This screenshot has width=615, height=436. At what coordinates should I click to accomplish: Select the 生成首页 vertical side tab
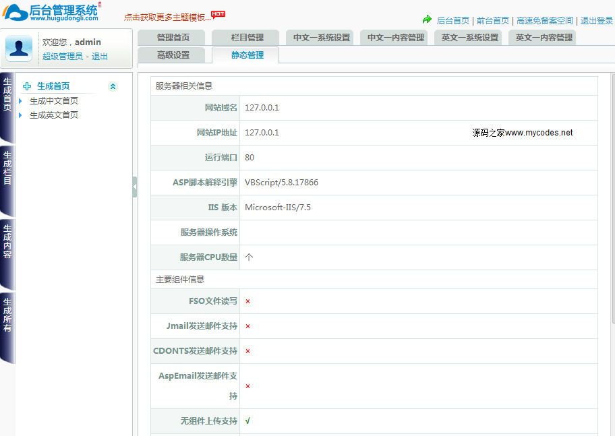click(7, 107)
